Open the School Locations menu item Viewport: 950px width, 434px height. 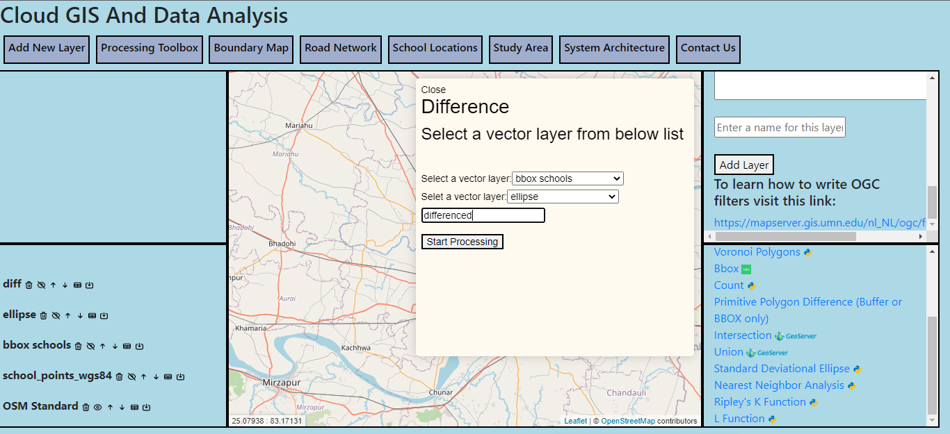435,49
